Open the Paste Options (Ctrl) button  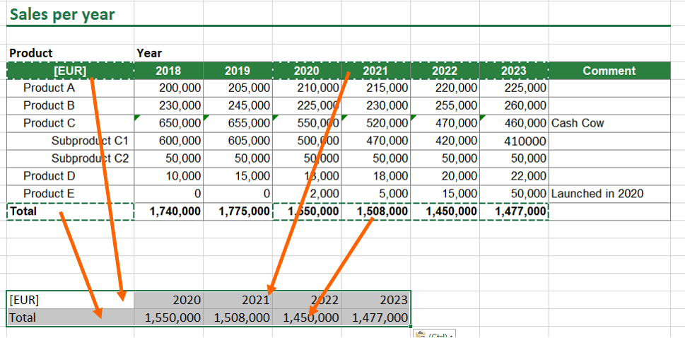point(433,334)
